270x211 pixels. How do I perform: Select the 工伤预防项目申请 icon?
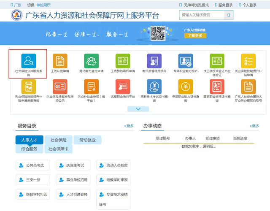123,61
